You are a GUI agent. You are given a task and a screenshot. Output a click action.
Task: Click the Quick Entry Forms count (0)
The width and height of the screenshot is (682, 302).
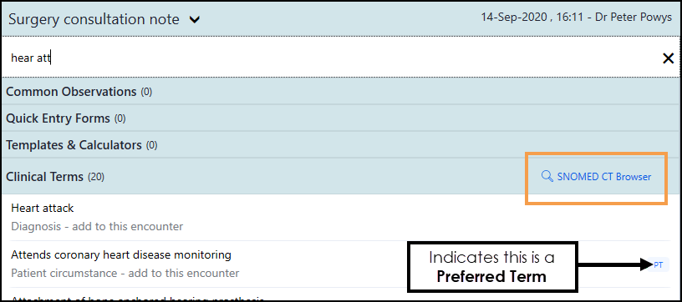coord(120,118)
